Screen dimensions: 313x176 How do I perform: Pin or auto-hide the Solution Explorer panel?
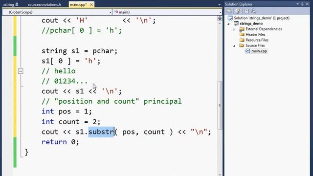click(302, 4)
